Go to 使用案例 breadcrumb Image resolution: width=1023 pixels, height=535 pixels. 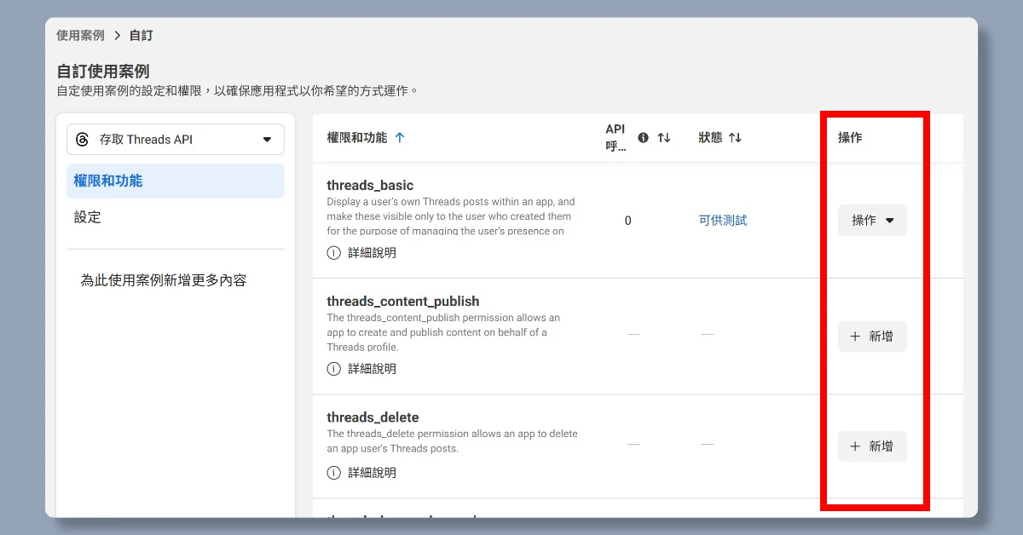(x=80, y=36)
